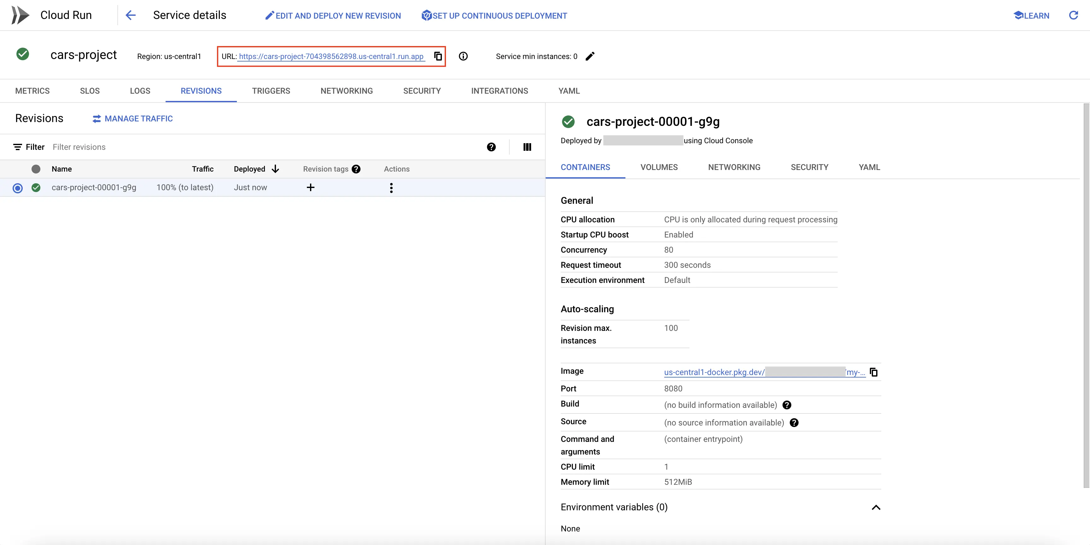Edit service min instances with pencil icon
Viewport: 1090px width, 545px height.
click(x=590, y=56)
